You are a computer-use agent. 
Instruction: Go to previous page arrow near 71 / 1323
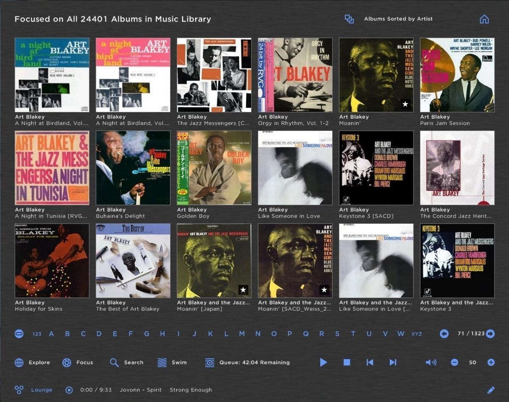(444, 334)
